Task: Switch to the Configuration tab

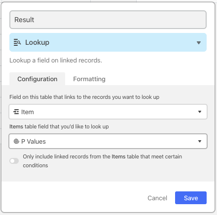Action: point(37,79)
